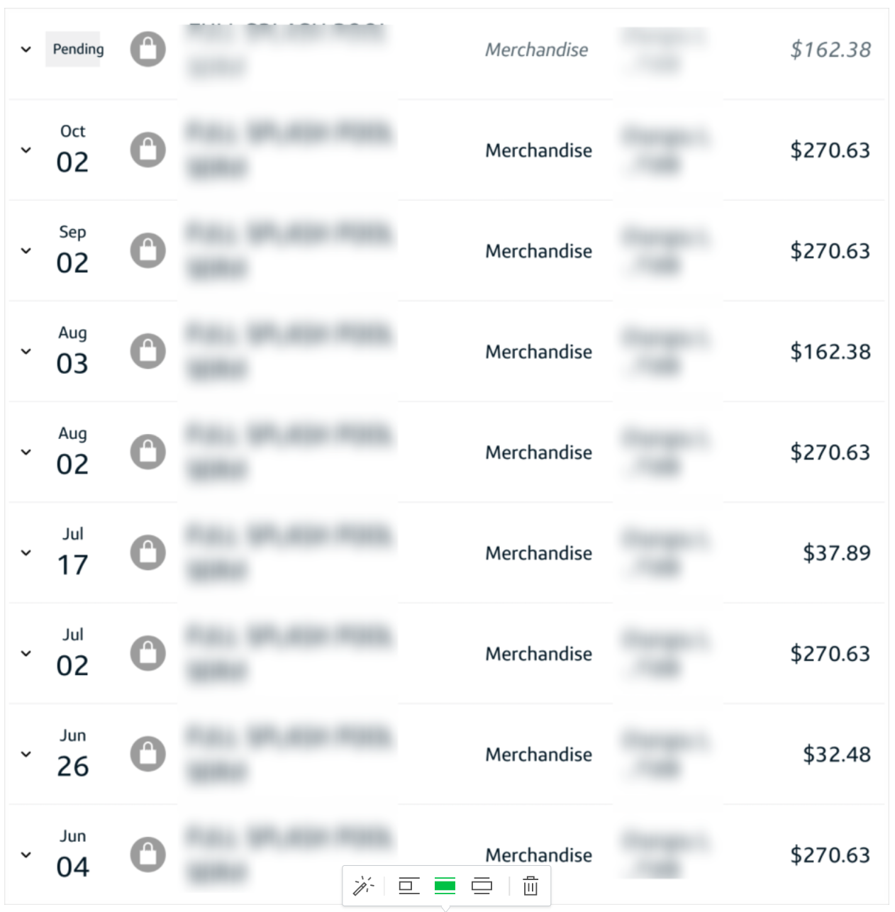This screenshot has width=895, height=912.
Task: Click the $32.48 transaction amount
Action: click(837, 754)
